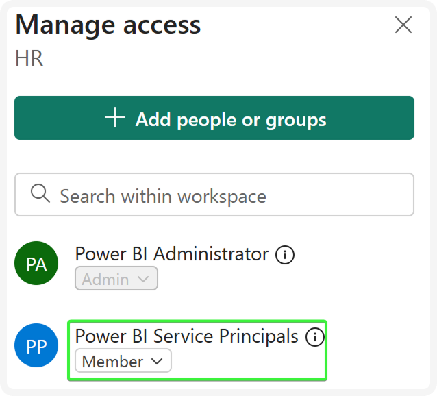Click the search magnifier icon
Screen dimensions: 437x396
(x=40, y=193)
